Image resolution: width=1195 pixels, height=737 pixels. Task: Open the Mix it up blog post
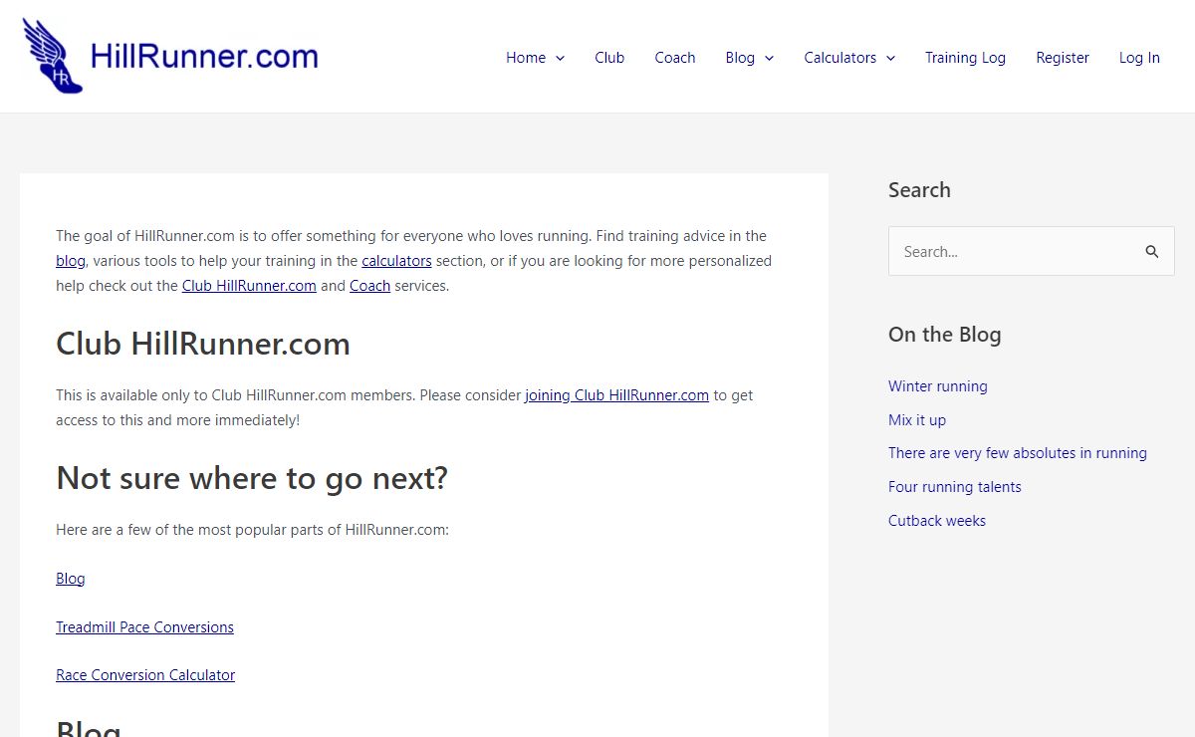(x=916, y=420)
